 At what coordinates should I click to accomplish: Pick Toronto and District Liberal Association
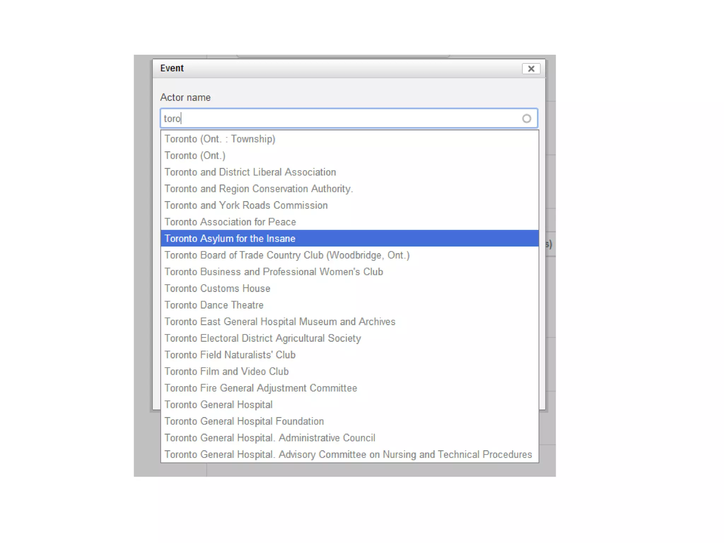click(250, 172)
